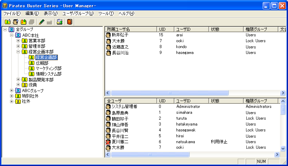
Task: Click the ユーザID column header in lower list
Action: (x=191, y=101)
